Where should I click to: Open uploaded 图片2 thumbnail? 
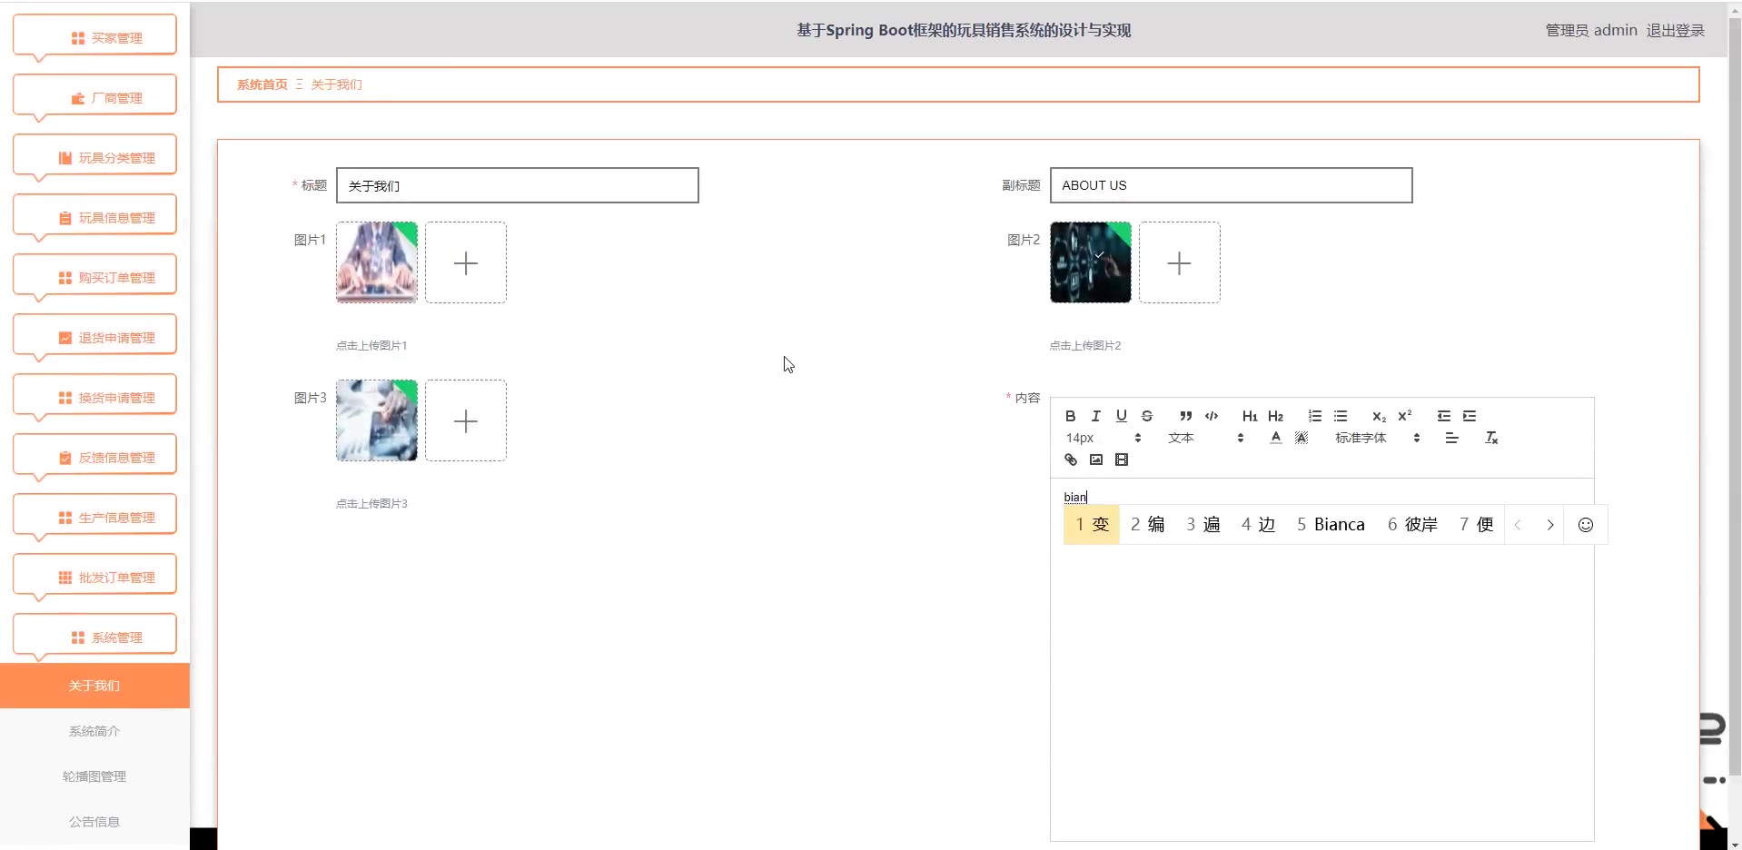pos(1091,262)
